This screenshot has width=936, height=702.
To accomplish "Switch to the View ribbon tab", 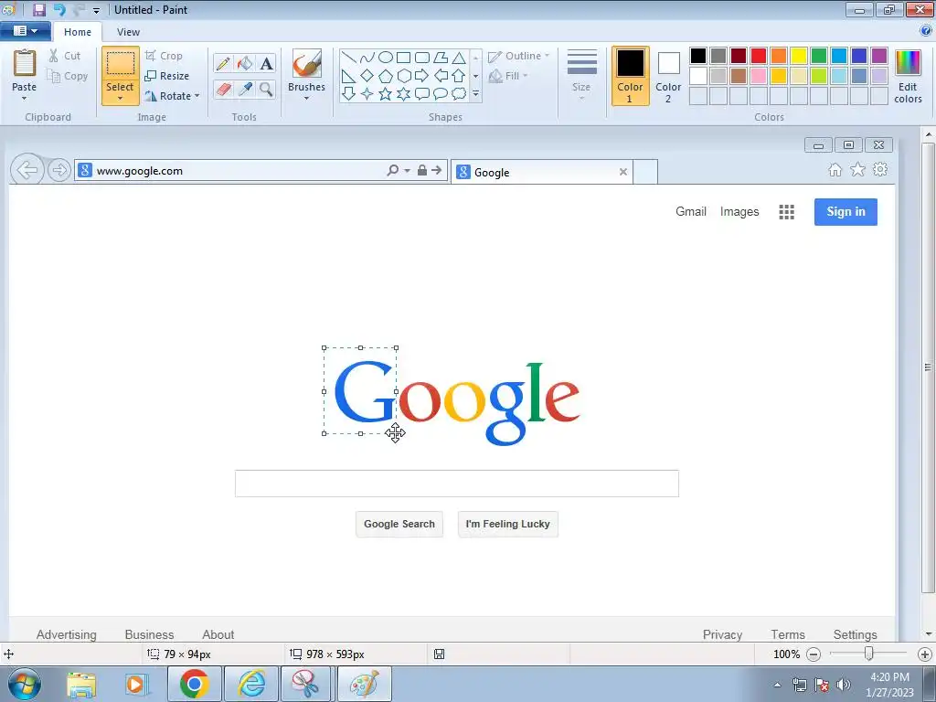I will coord(128,32).
